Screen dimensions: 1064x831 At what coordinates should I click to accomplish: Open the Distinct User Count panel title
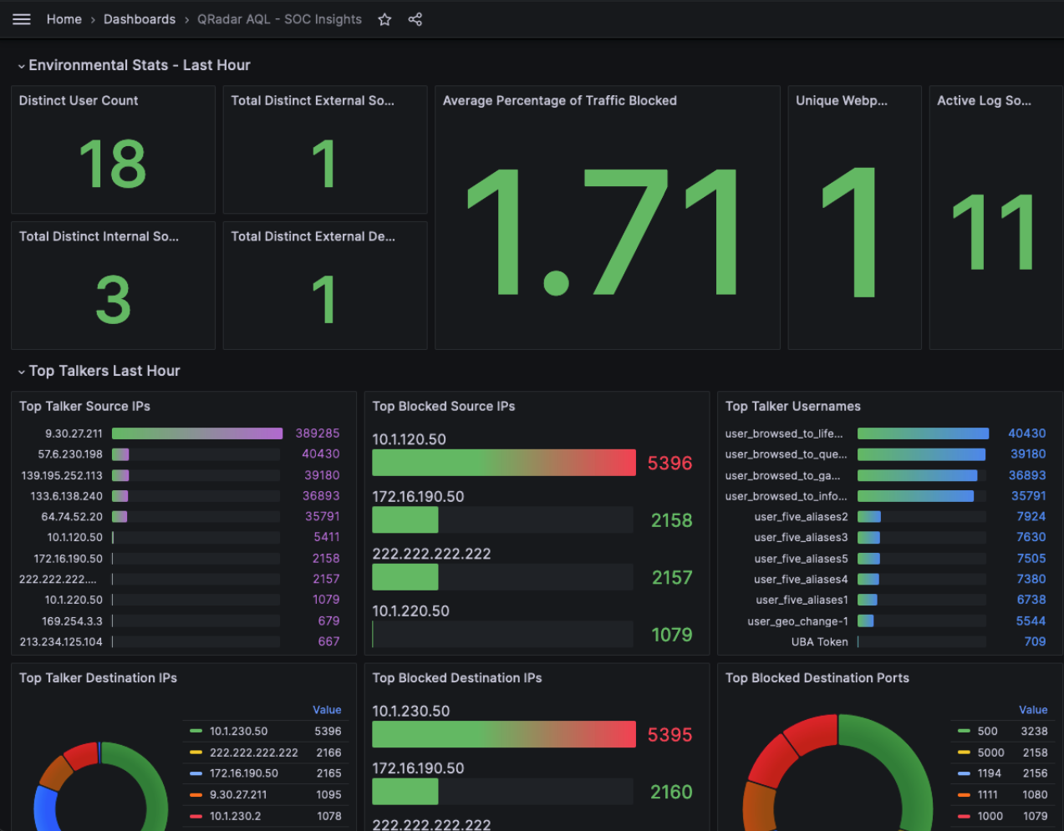tap(79, 100)
